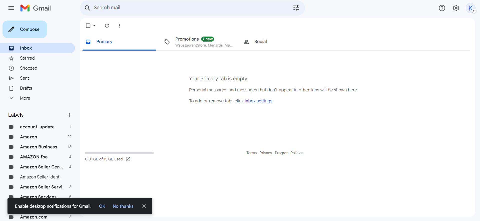480x221 pixels.
Task: Open the Settings gear icon
Action: point(456,8)
